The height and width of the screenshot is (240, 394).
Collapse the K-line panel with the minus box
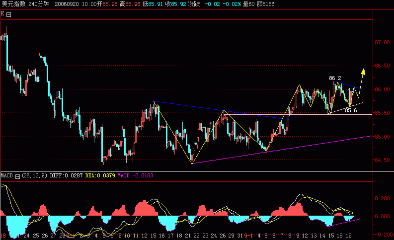(9, 14)
